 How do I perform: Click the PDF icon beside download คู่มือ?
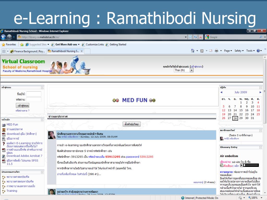pyautogui.click(x=4, y=135)
